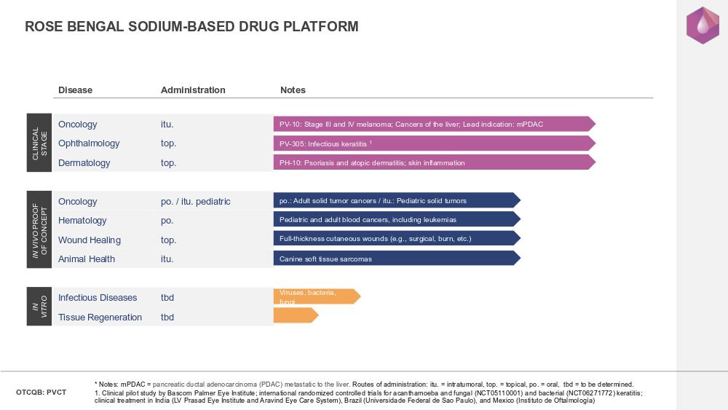Click the Administration column header
Viewport: 728px width, 410px height.
193,90
